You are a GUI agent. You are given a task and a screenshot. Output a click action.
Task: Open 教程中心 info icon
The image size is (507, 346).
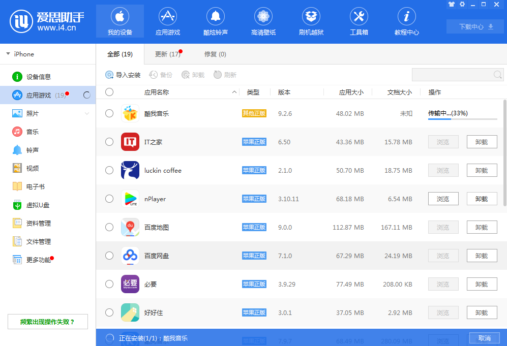click(x=407, y=16)
